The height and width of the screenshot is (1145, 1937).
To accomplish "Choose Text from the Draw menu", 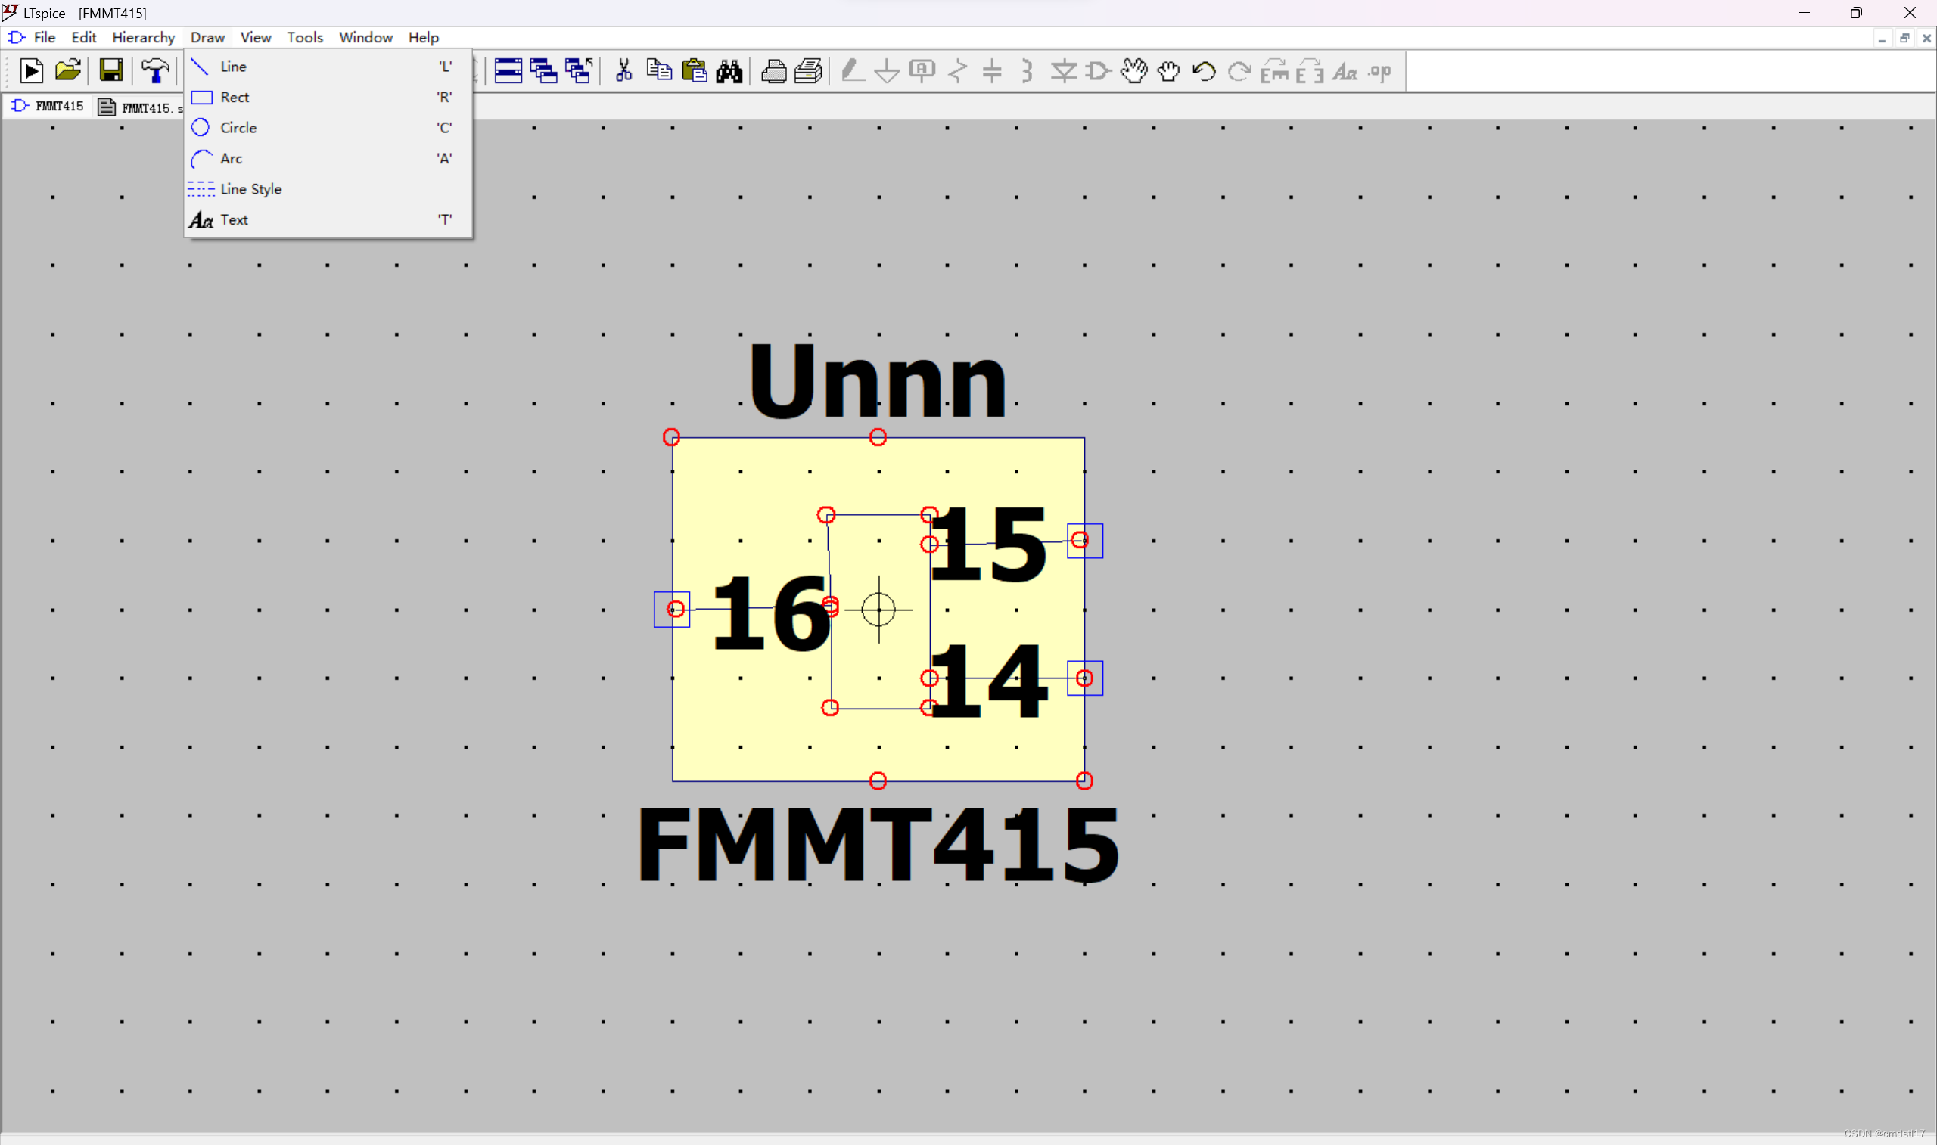I will [x=234, y=220].
